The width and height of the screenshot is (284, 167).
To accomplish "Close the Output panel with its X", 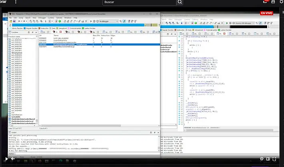I will (x=158, y=133).
